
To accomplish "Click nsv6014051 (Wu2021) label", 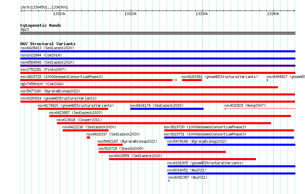I will pyautogui.click(x=187, y=170).
